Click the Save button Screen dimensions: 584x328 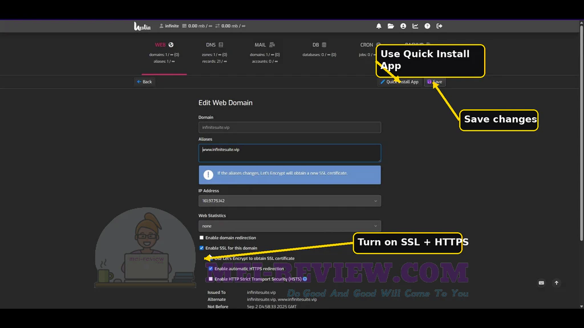click(x=435, y=82)
